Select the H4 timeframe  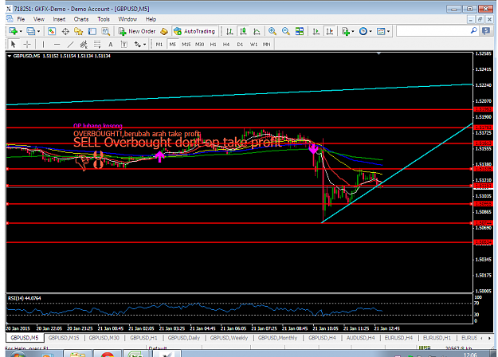(226, 45)
